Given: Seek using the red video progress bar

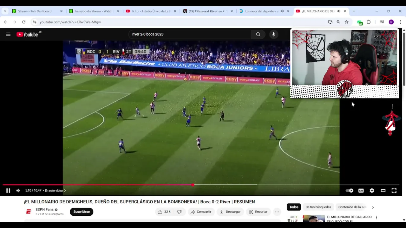Looking at the screenshot, I should coord(201,185).
